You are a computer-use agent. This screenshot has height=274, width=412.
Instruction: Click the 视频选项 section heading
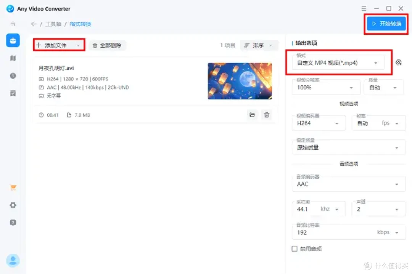[x=349, y=104]
